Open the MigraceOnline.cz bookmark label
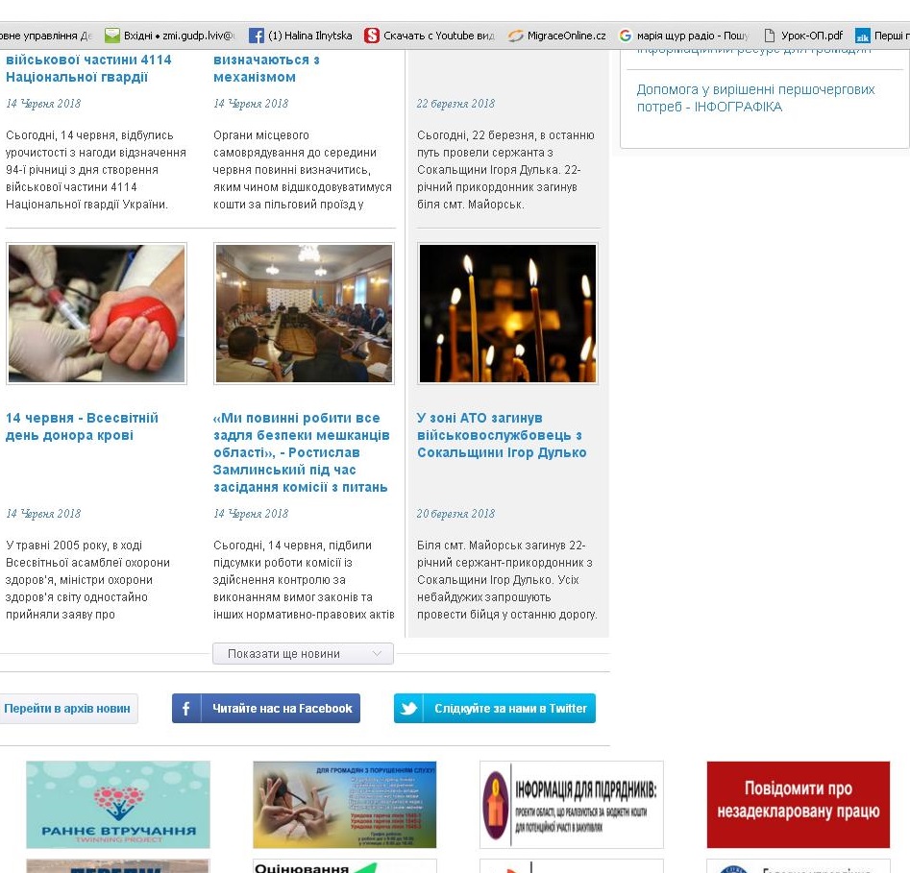Screen dimensions: 910x873 pyautogui.click(x=566, y=36)
